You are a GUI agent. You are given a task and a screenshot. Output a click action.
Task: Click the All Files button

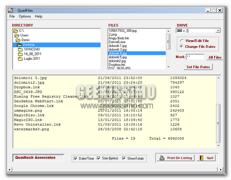coord(215,57)
